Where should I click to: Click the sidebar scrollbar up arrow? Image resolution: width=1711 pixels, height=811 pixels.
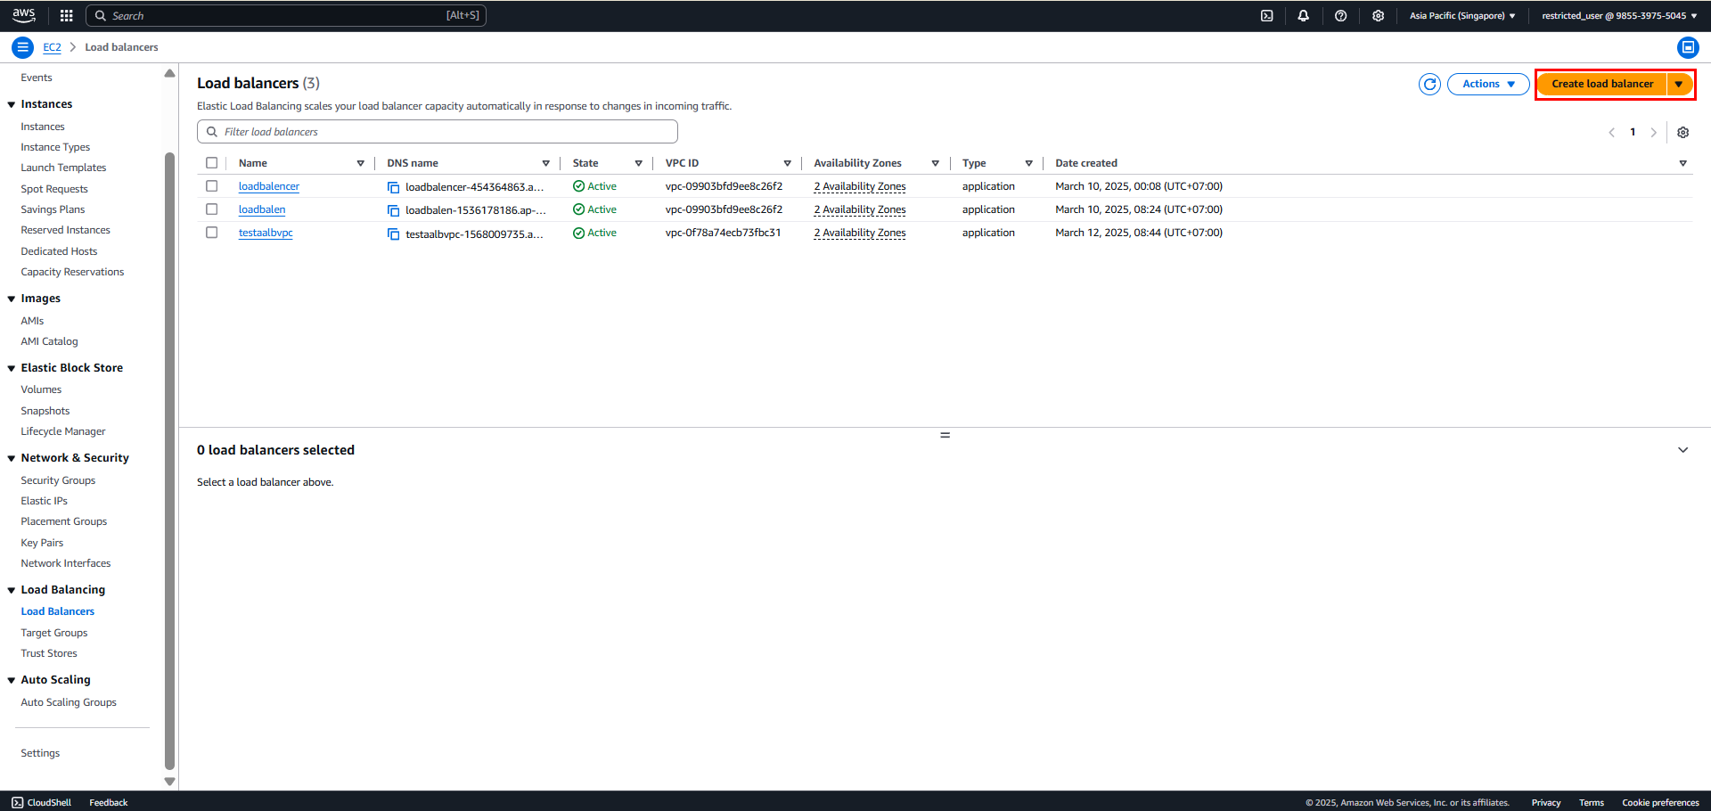(x=169, y=73)
